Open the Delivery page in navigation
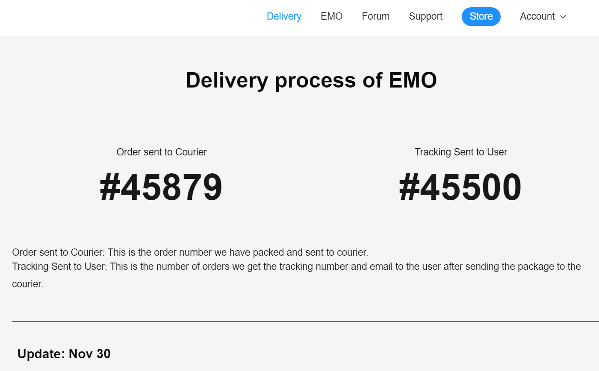599x371 pixels. tap(284, 16)
